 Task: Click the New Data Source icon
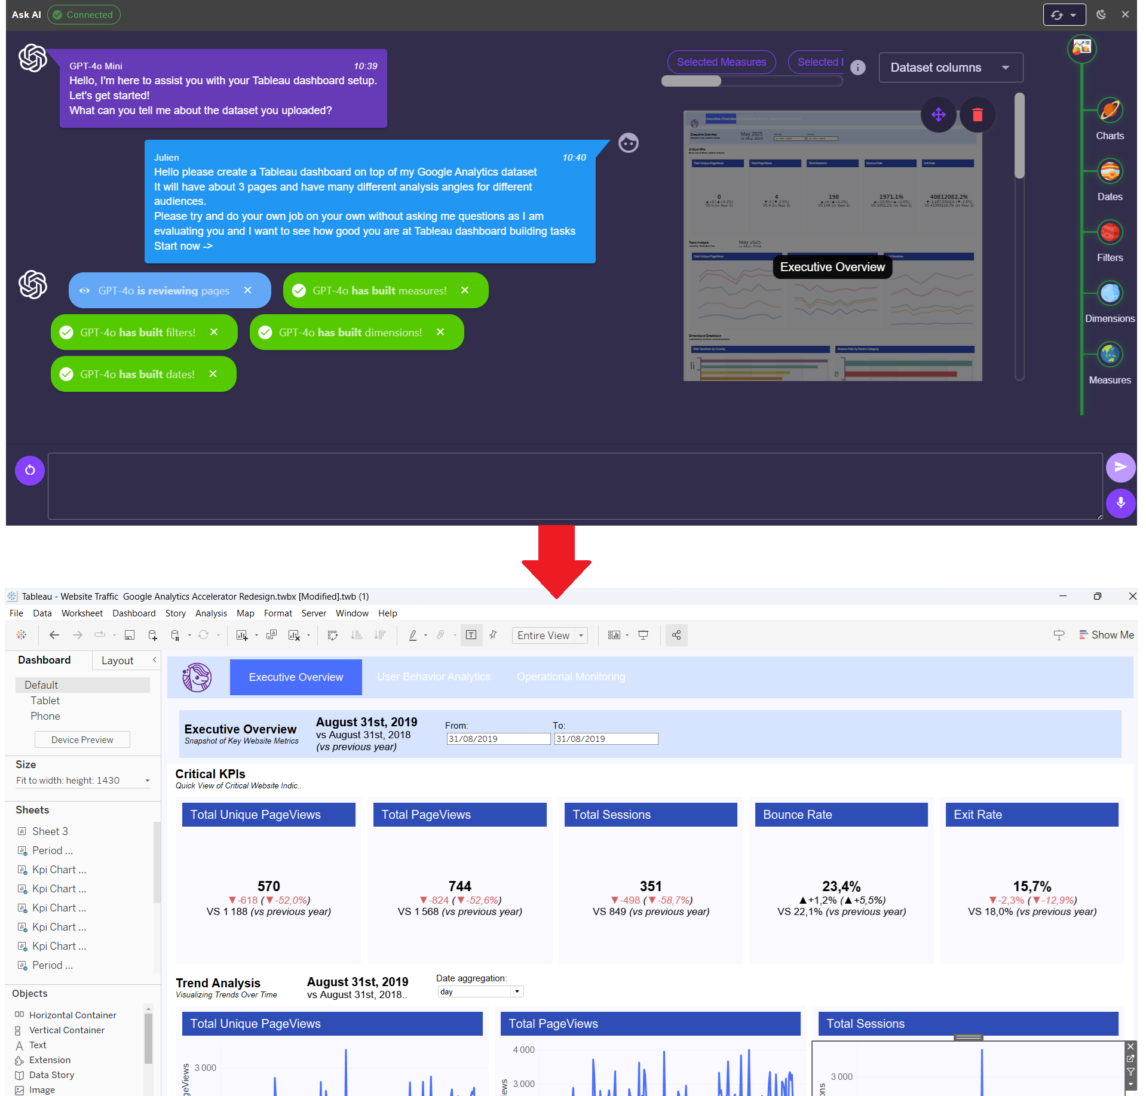(152, 635)
